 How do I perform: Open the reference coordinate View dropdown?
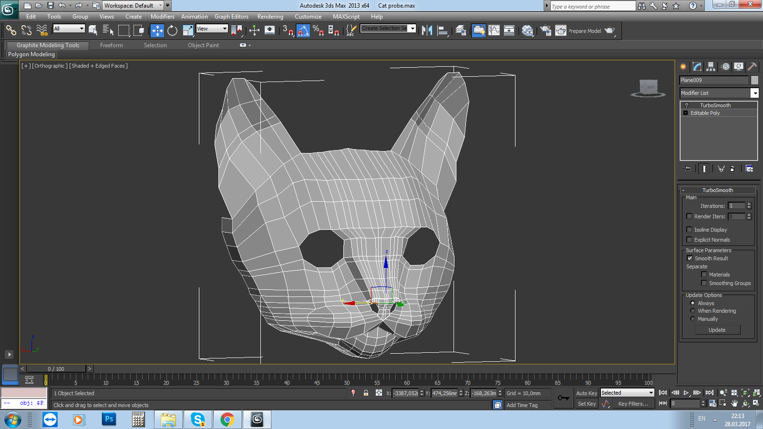pos(212,29)
